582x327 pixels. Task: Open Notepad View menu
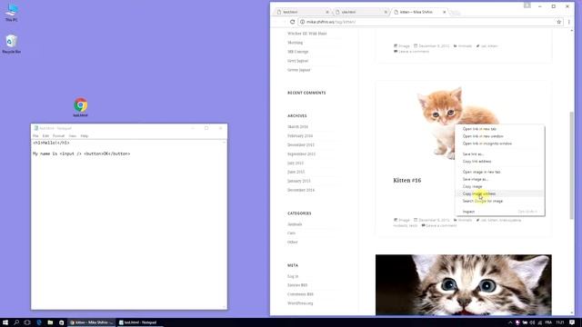[x=73, y=136]
